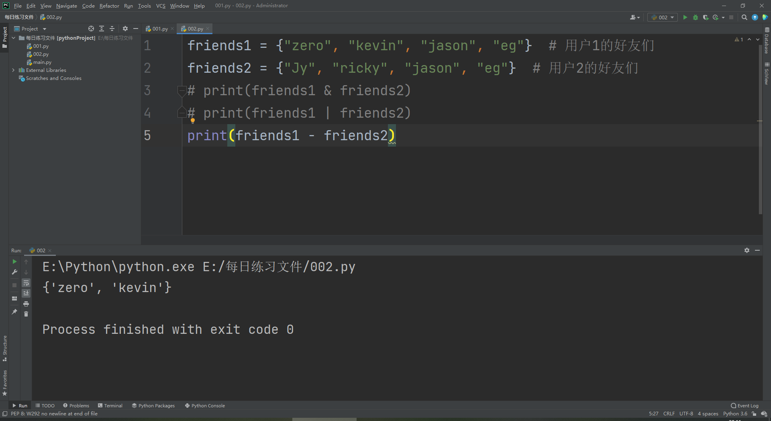Click the blue update arrow icon
The width and height of the screenshot is (771, 421).
755,17
